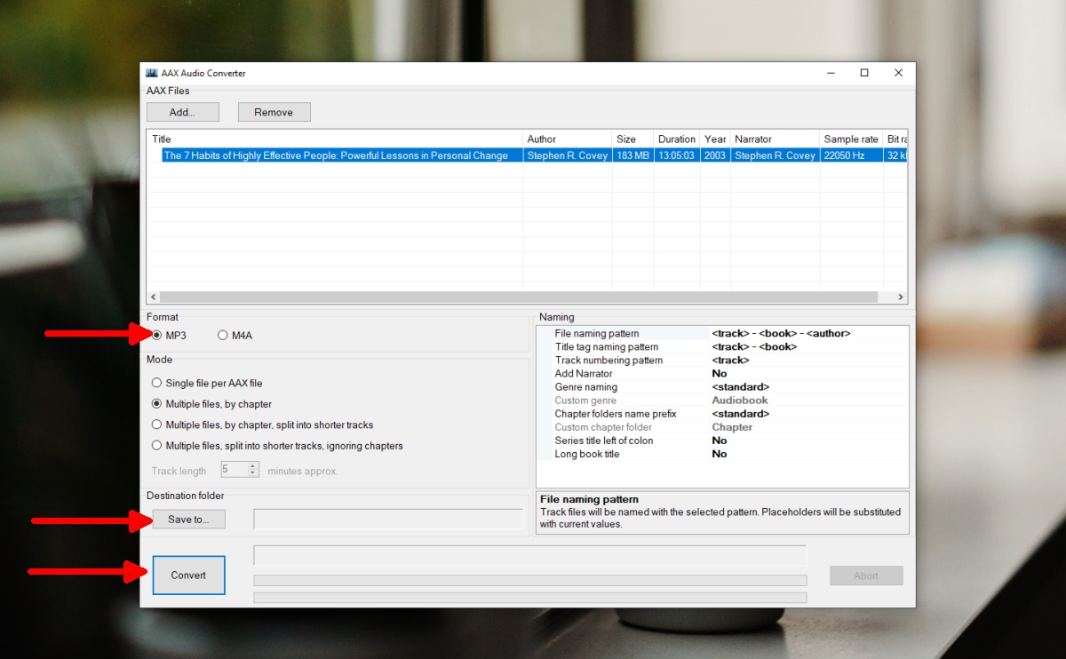Sort the file list by Title column

[336, 139]
